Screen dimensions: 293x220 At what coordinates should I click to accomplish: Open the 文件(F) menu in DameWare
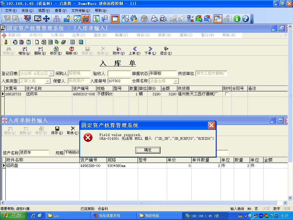point(11,11)
